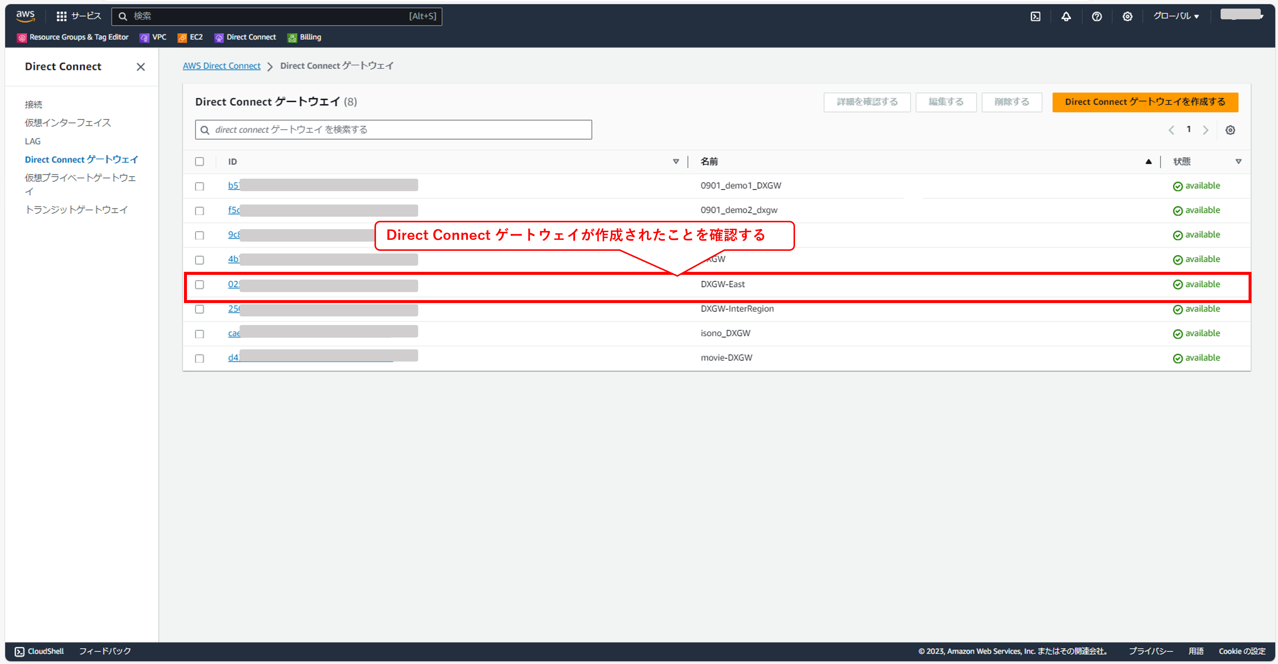Open the notifications bell
1278x664 pixels.
(x=1066, y=16)
